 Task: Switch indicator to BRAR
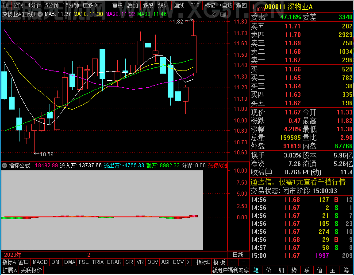(114, 262)
